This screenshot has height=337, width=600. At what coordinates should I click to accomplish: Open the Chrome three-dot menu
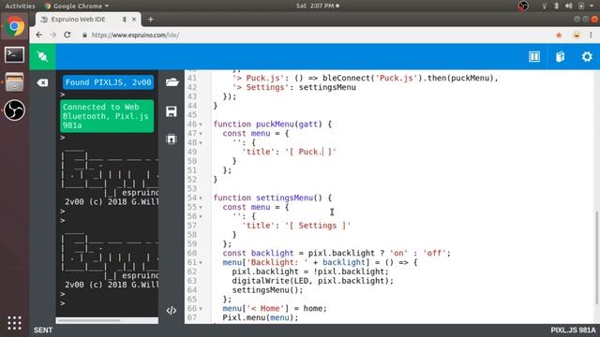click(x=591, y=35)
